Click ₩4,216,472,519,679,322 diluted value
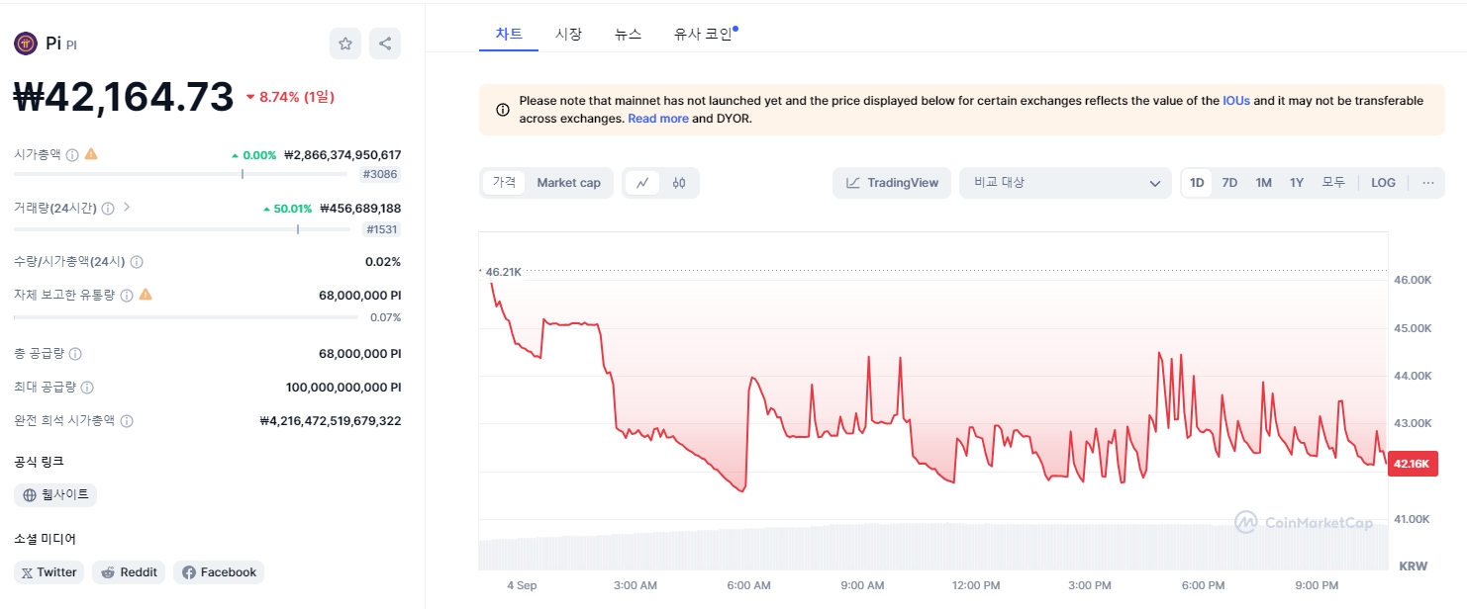The image size is (1467, 609). (x=331, y=421)
